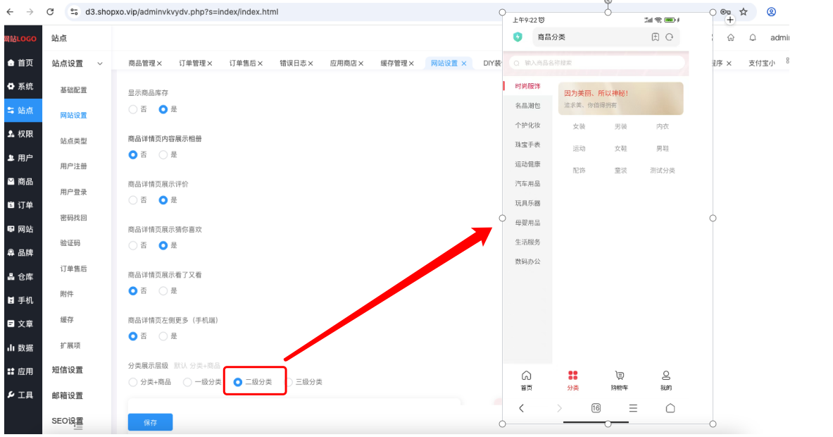
Task: Set 商品详情页展示看了又看 to 是
Action: [163, 291]
